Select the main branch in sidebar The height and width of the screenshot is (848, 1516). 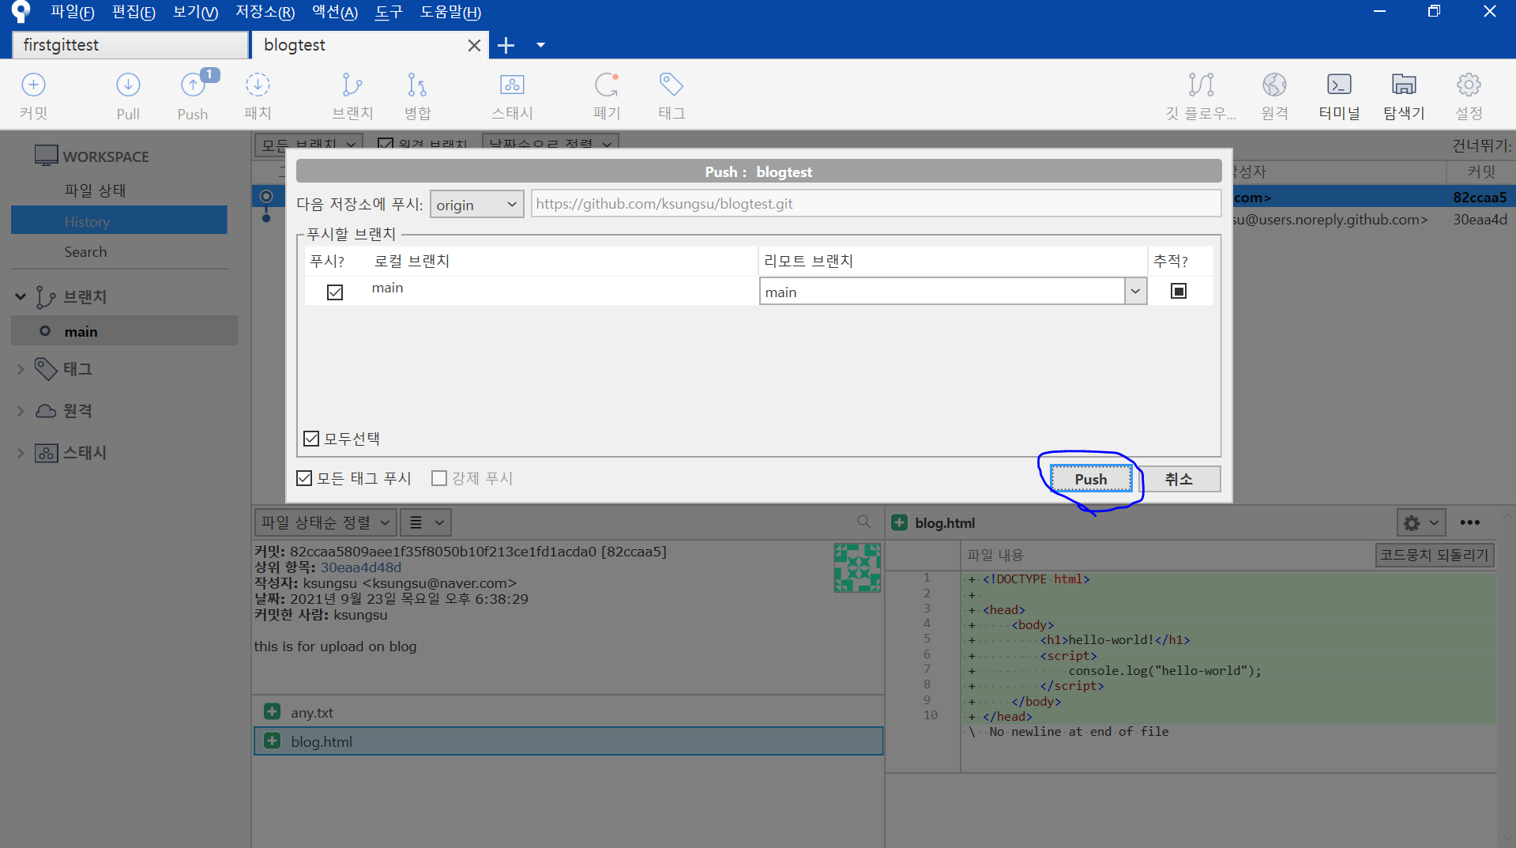click(125, 331)
